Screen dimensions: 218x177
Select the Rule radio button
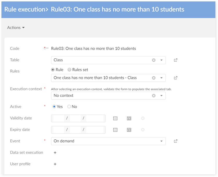click(x=53, y=70)
